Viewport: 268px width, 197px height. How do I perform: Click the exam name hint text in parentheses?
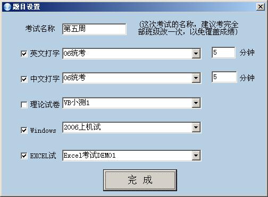188,28
